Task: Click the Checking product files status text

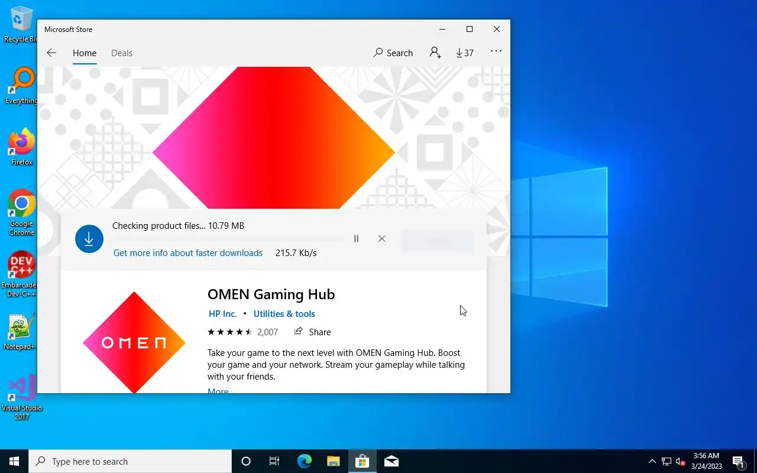Action: [178, 226]
